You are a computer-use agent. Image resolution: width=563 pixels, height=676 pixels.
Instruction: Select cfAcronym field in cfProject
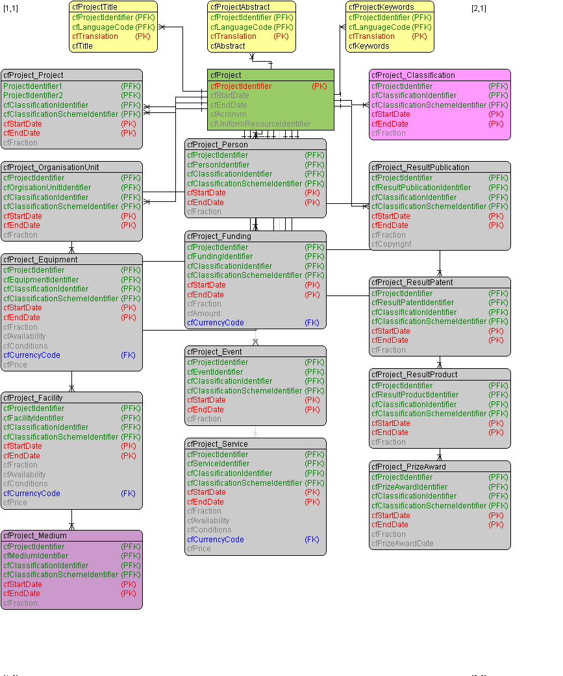(x=229, y=114)
